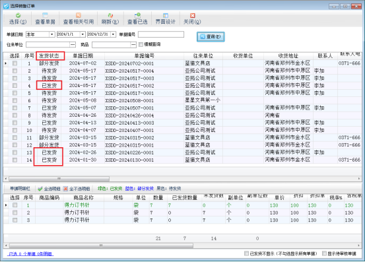This screenshot has height=262, width=365.
Task: Click the 关闭(Q) red icon
Action: click(x=192, y=16)
